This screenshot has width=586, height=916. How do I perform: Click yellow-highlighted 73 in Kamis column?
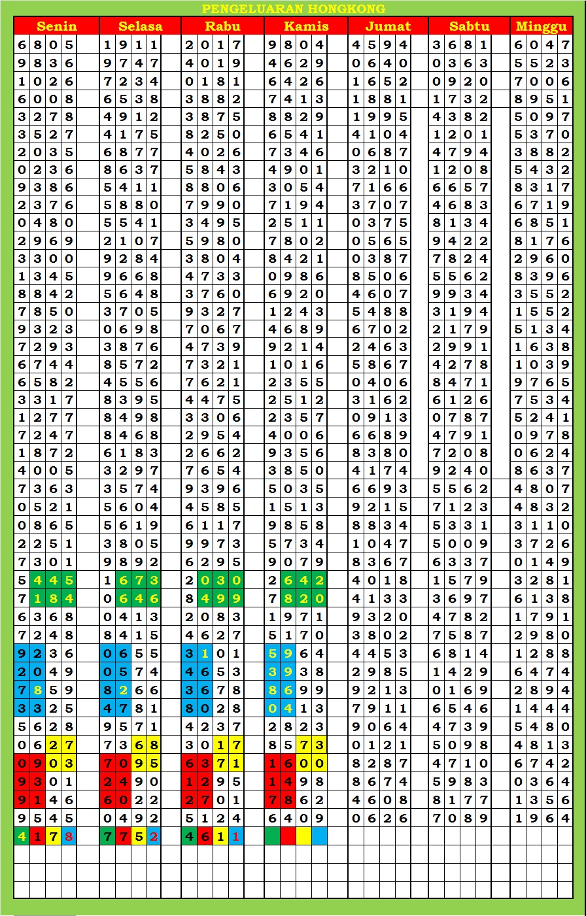pos(311,745)
